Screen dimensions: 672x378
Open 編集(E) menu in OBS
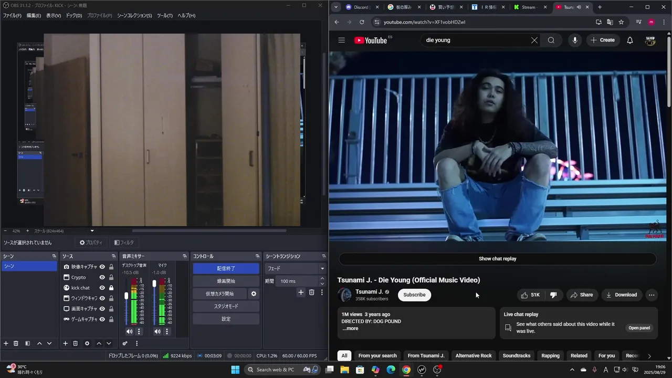click(x=34, y=16)
